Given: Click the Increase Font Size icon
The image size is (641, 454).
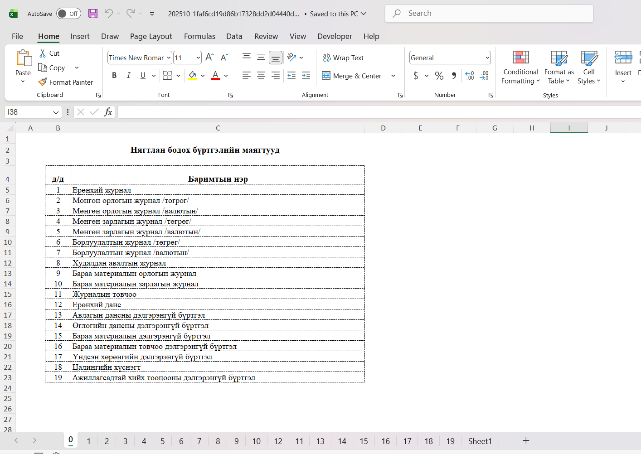Looking at the screenshot, I should 209,58.
